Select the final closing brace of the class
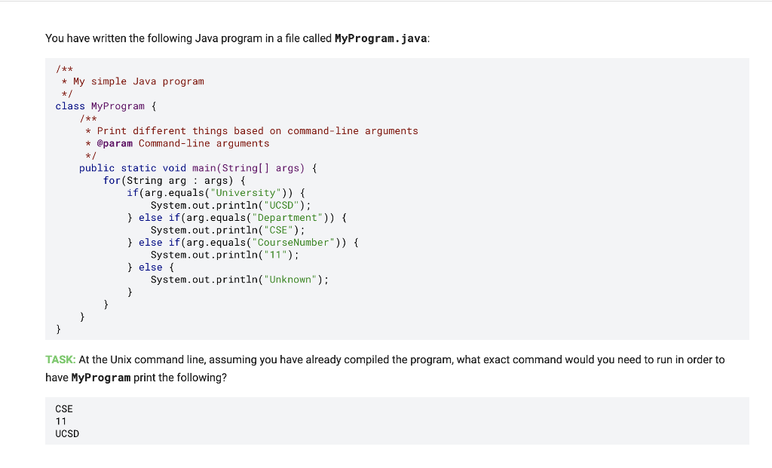This screenshot has height=468, width=772. 58,329
